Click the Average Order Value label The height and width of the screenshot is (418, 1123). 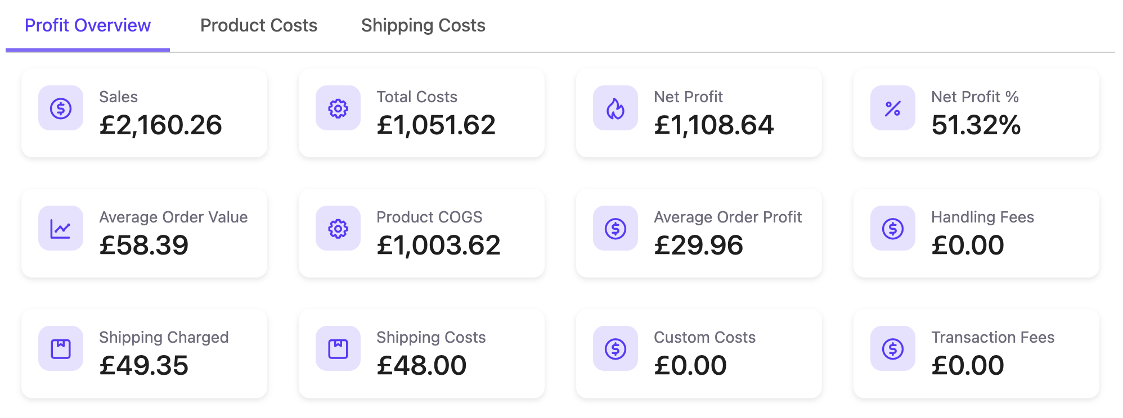(x=173, y=217)
